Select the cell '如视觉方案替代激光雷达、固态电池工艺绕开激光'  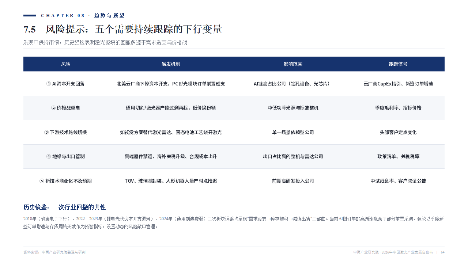point(171,132)
